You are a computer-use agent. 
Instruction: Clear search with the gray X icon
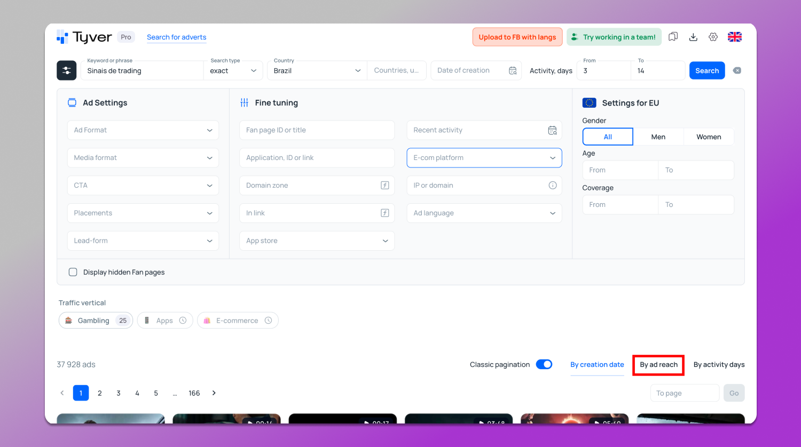tap(737, 70)
